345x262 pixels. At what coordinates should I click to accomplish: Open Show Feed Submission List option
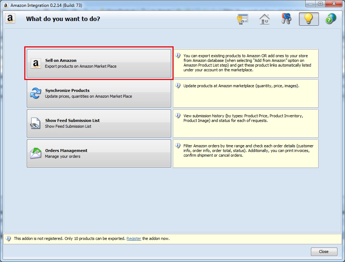coord(99,123)
